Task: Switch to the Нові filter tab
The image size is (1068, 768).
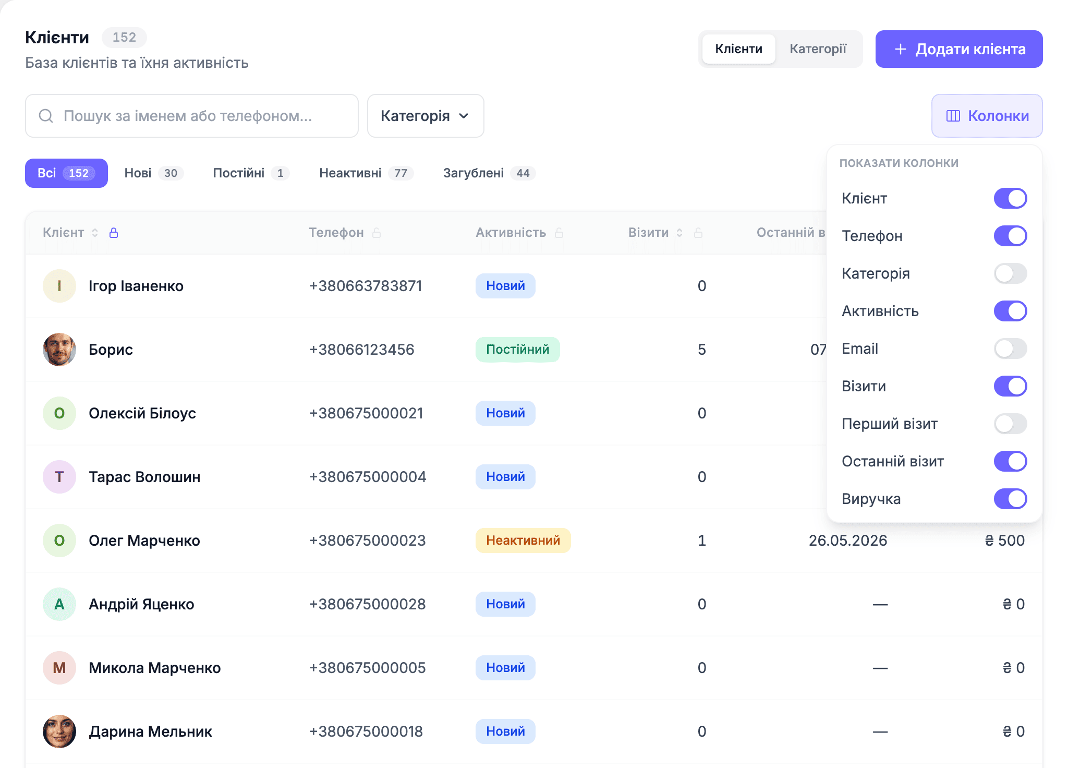Action: click(x=154, y=173)
